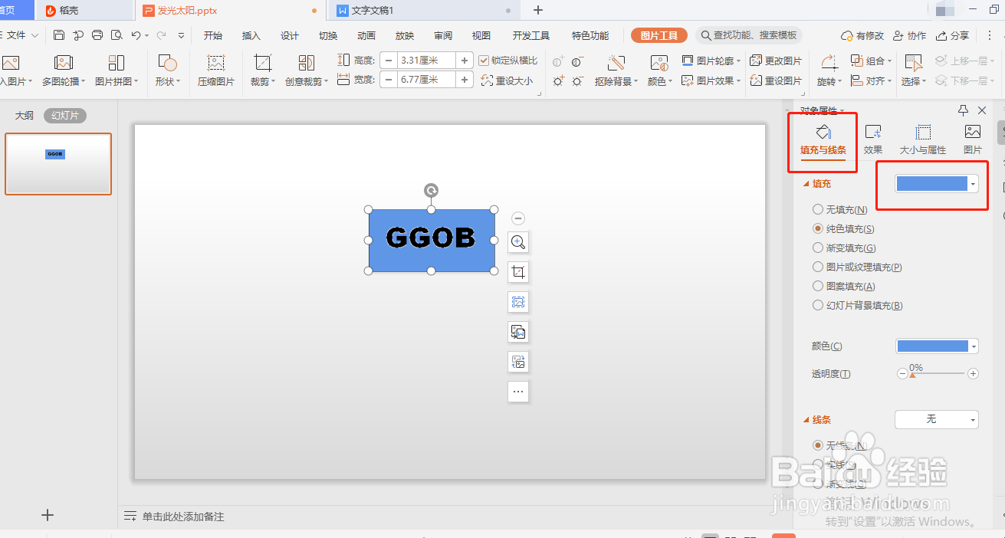This screenshot has width=1005, height=538.
Task: Open the 颜色 picture color tool
Action: pyautogui.click(x=659, y=71)
